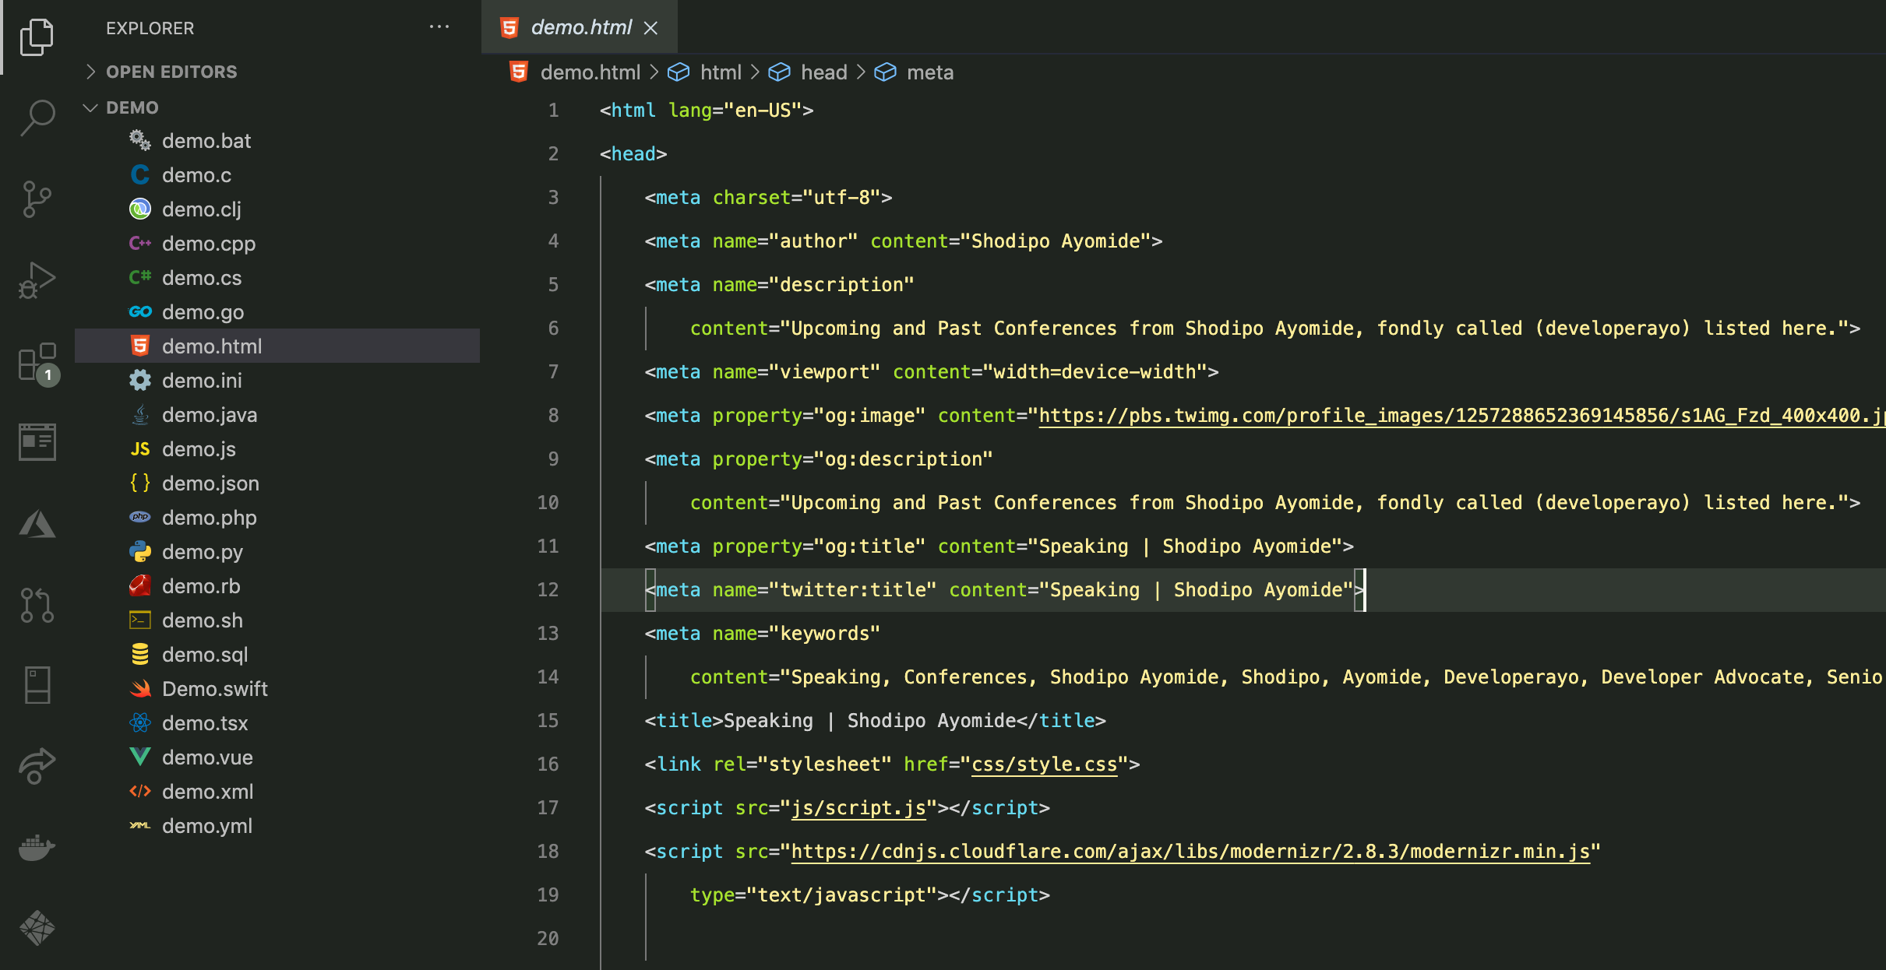Select the Remote Explorer icon

coord(36,685)
